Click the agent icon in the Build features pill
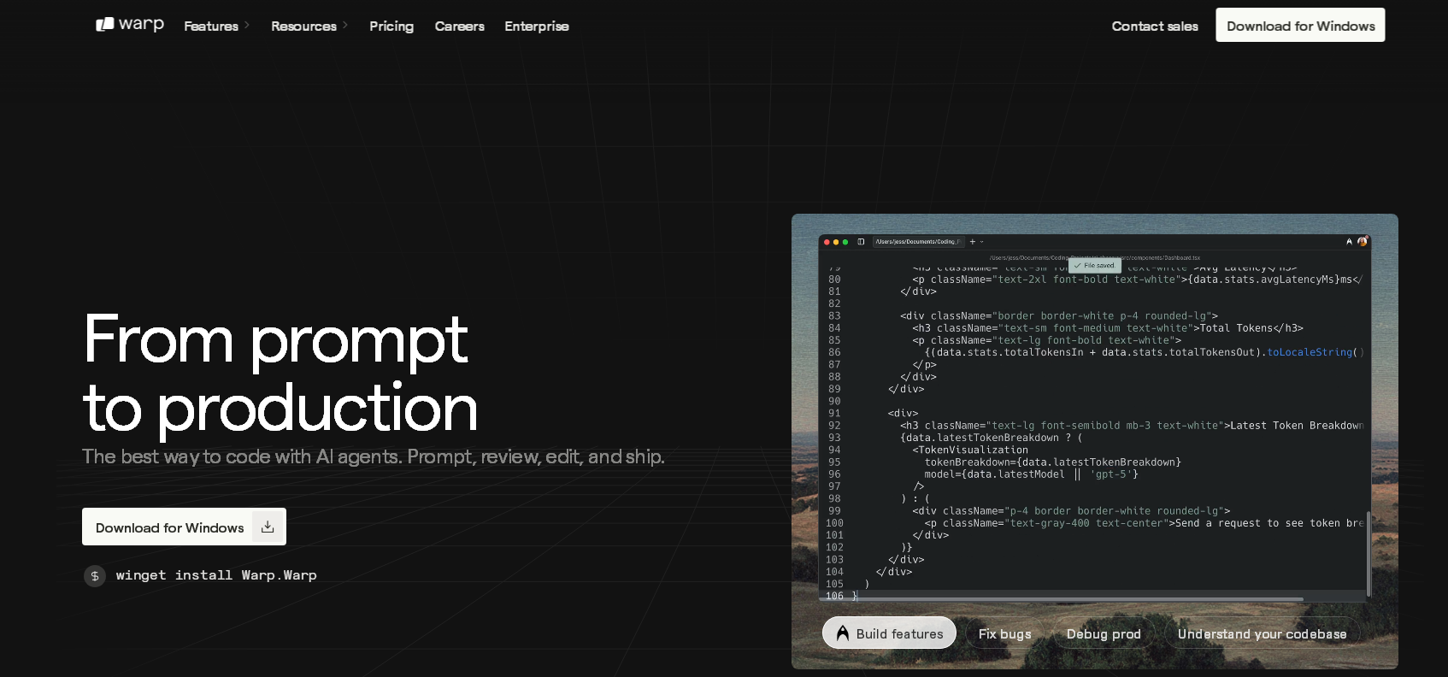The image size is (1448, 677). [x=843, y=633]
